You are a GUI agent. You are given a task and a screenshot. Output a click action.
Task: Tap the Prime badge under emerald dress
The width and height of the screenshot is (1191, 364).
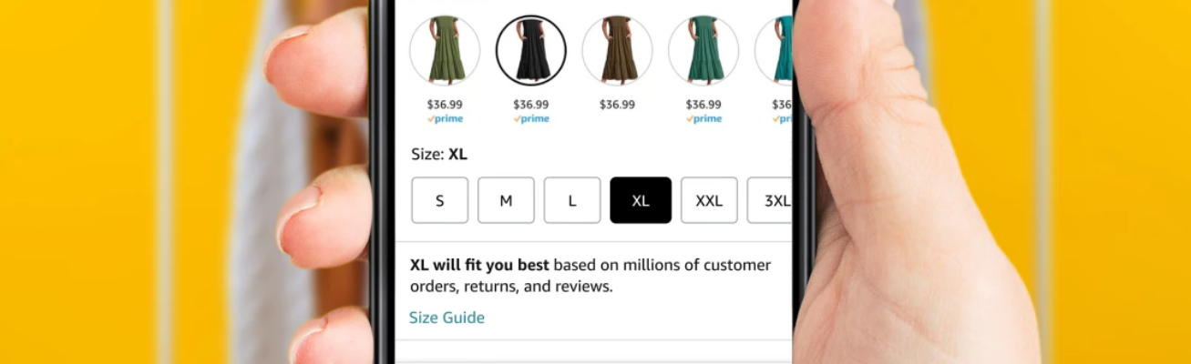703,119
